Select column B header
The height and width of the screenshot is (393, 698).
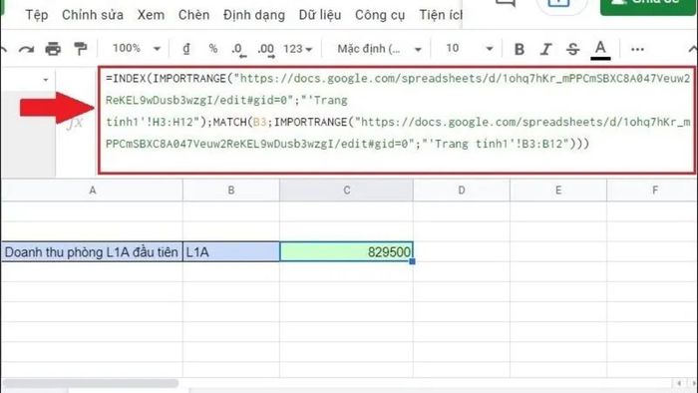231,191
